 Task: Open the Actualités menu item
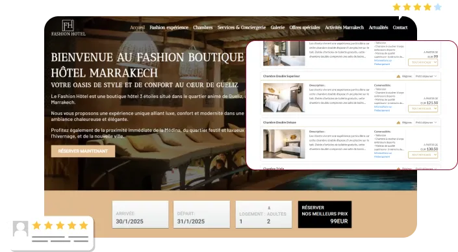coord(378,27)
